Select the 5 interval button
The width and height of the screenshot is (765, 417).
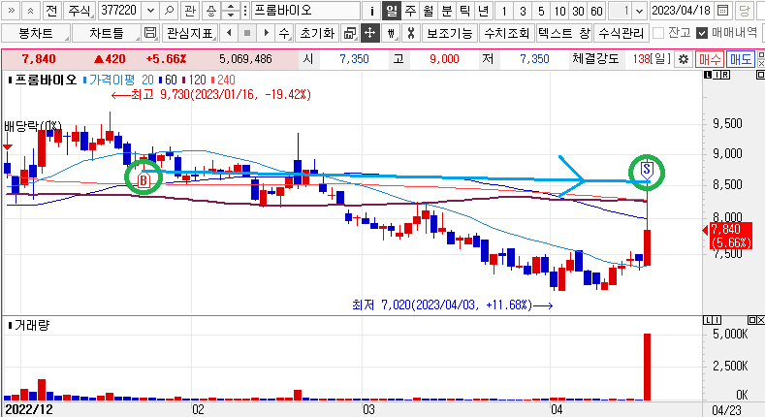pos(541,11)
